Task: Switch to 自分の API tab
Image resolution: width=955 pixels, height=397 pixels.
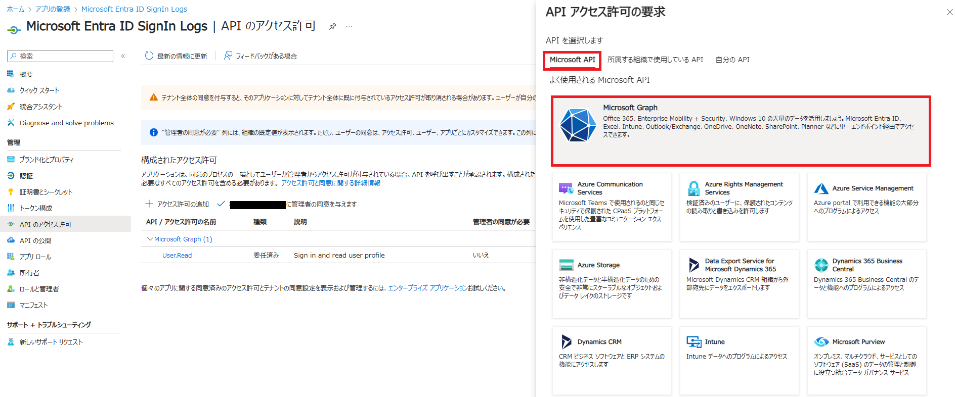Action: pyautogui.click(x=732, y=60)
